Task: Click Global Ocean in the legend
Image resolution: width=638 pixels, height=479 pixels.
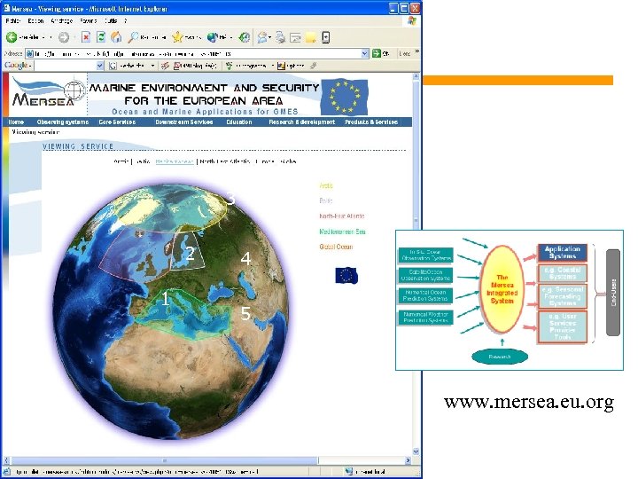Action: coord(336,247)
